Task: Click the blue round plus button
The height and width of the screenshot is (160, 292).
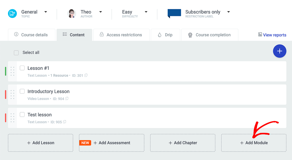Action: pos(279,51)
